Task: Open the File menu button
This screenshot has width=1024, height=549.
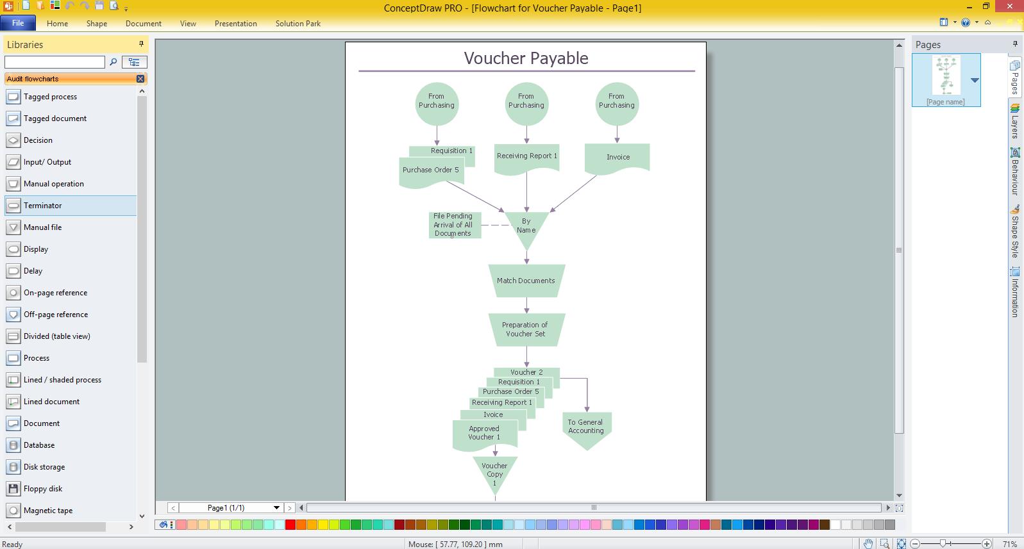Action: [18, 23]
